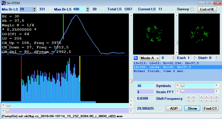Click the Symbols slider thumb
This screenshot has width=222, height=119.
click(182, 85)
